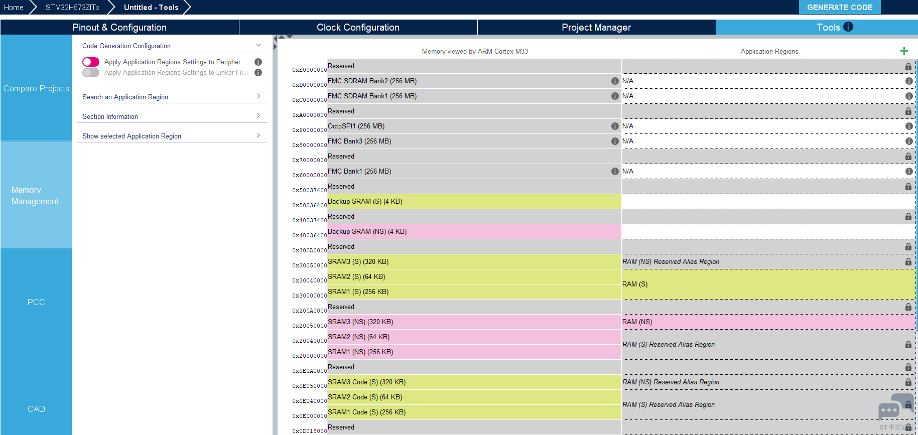This screenshot has width=918, height=435.
Task: Switch to Clock Configuration tab
Action: 358,27
